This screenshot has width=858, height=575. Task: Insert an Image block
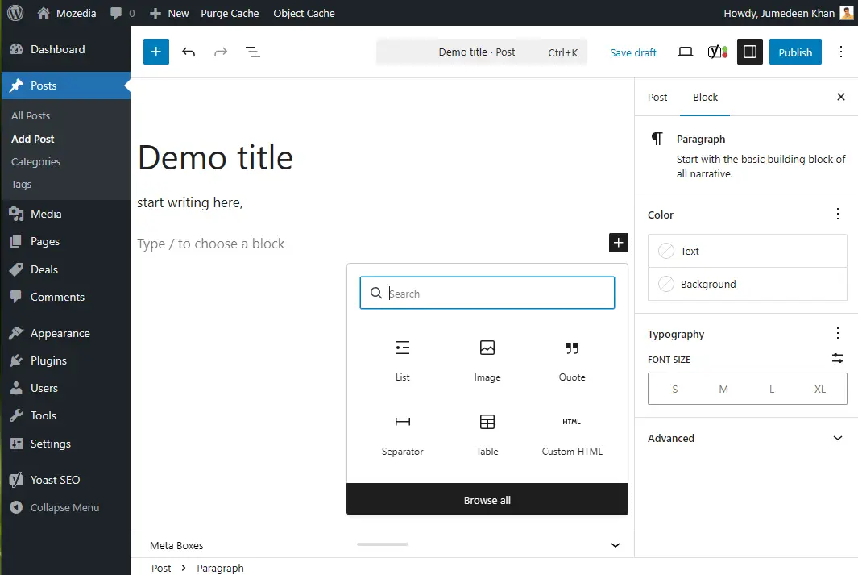[487, 359]
